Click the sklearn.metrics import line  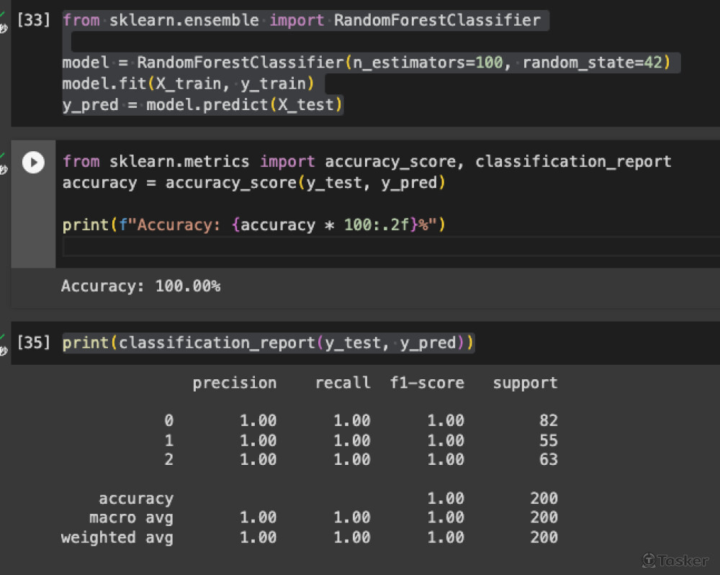366,162
